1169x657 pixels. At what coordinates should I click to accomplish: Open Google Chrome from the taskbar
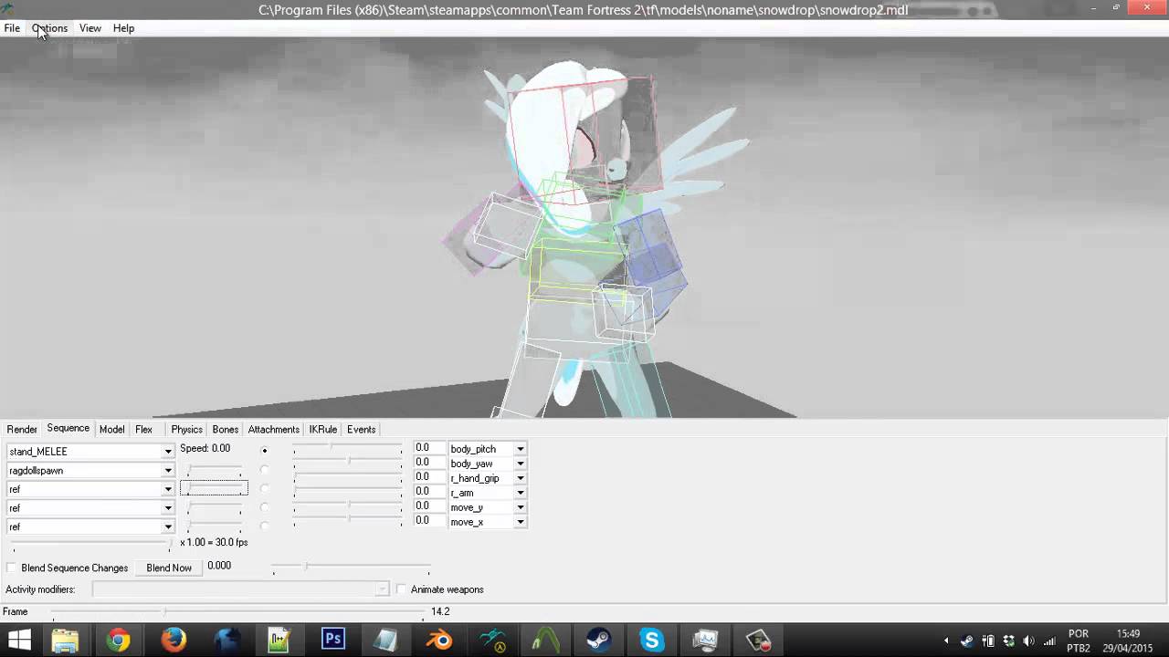118,641
